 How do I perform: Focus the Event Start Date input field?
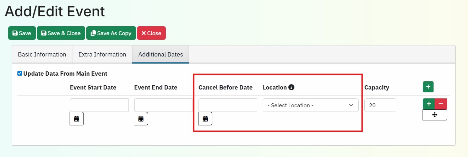pos(99,105)
